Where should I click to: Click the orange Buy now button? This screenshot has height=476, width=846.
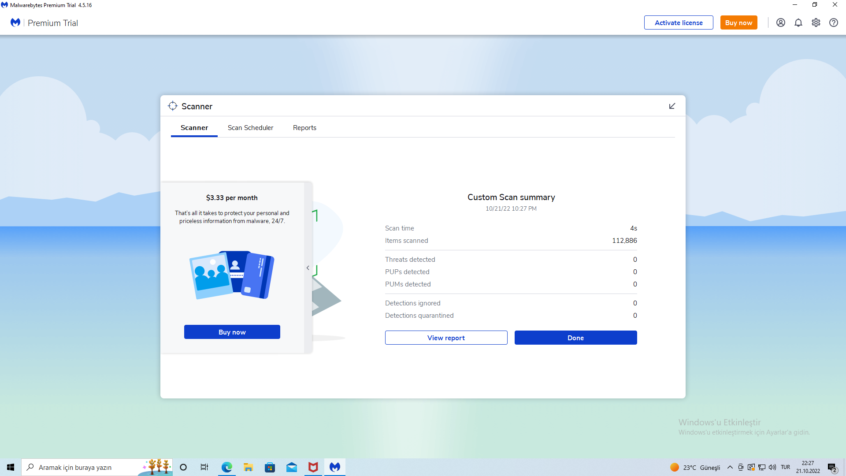click(738, 22)
